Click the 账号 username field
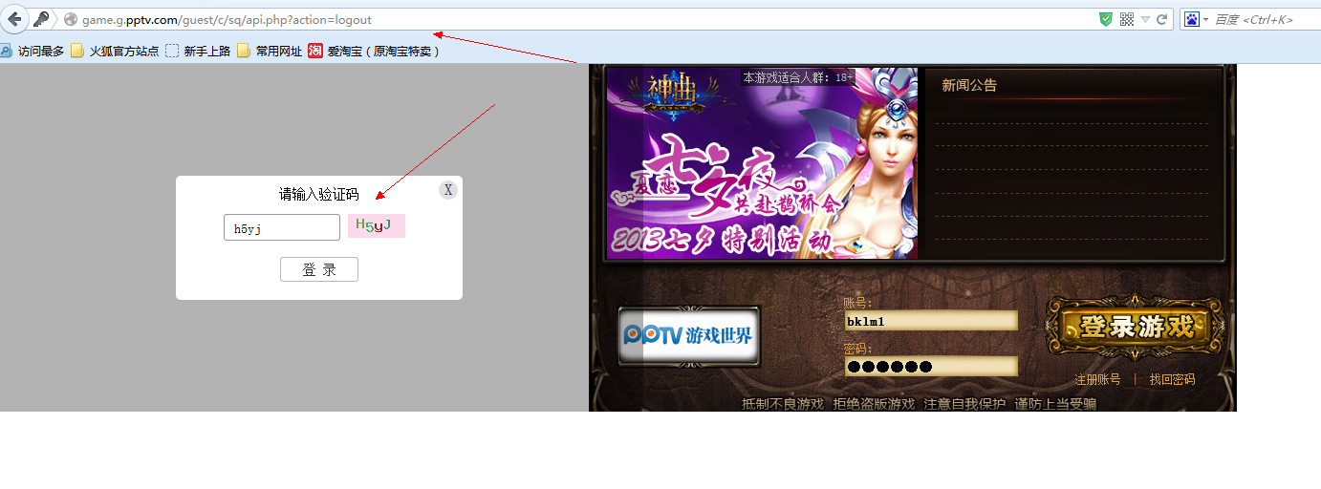1321x489 pixels. coord(931,321)
